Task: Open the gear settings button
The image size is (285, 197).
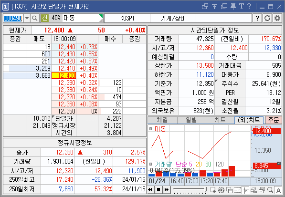Action: pos(277,18)
